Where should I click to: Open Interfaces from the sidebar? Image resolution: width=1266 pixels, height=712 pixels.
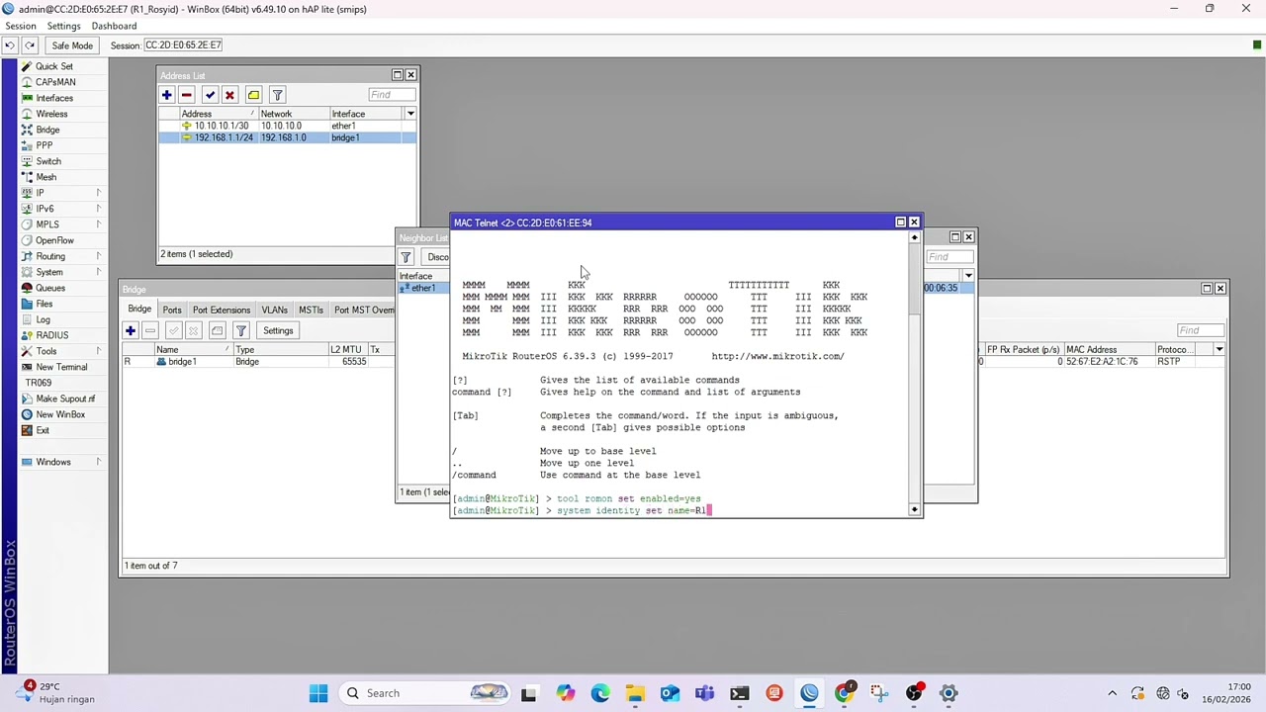click(54, 98)
